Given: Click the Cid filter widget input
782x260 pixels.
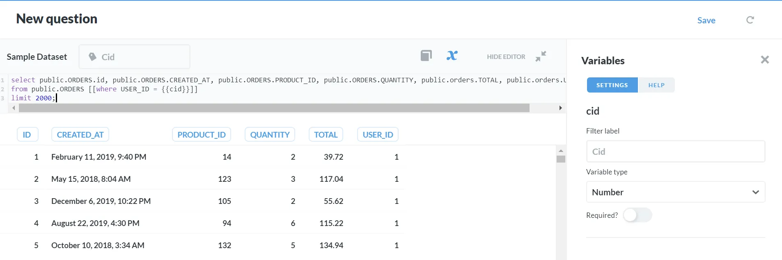Looking at the screenshot, I should [135, 57].
